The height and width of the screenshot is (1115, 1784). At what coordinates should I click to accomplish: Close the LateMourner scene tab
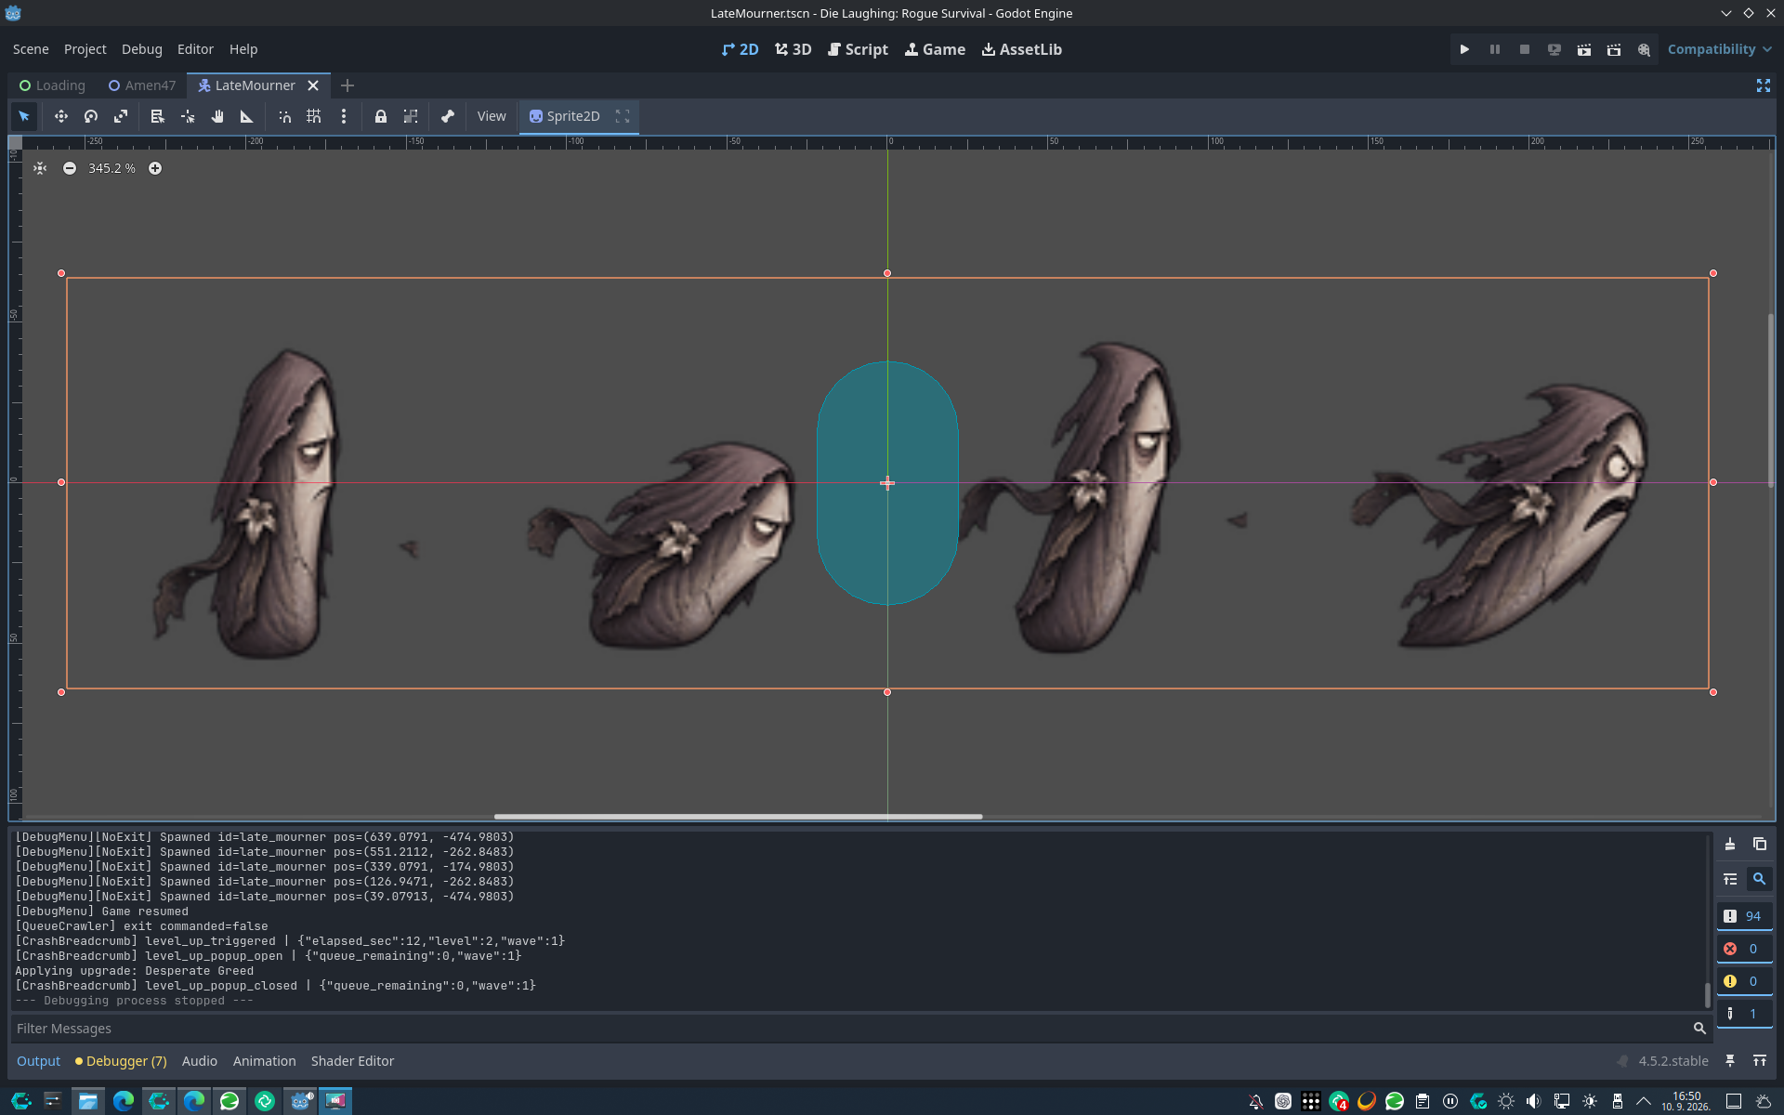click(313, 85)
